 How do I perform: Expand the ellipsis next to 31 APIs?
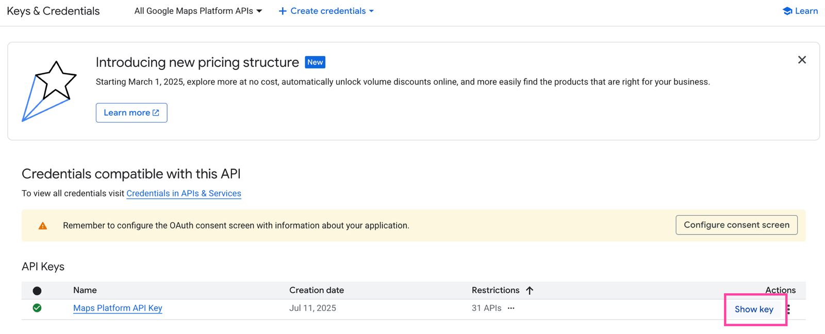coord(511,308)
